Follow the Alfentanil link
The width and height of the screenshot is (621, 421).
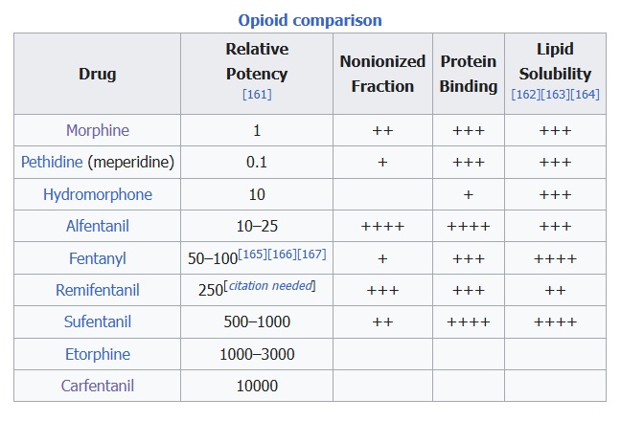click(x=97, y=226)
